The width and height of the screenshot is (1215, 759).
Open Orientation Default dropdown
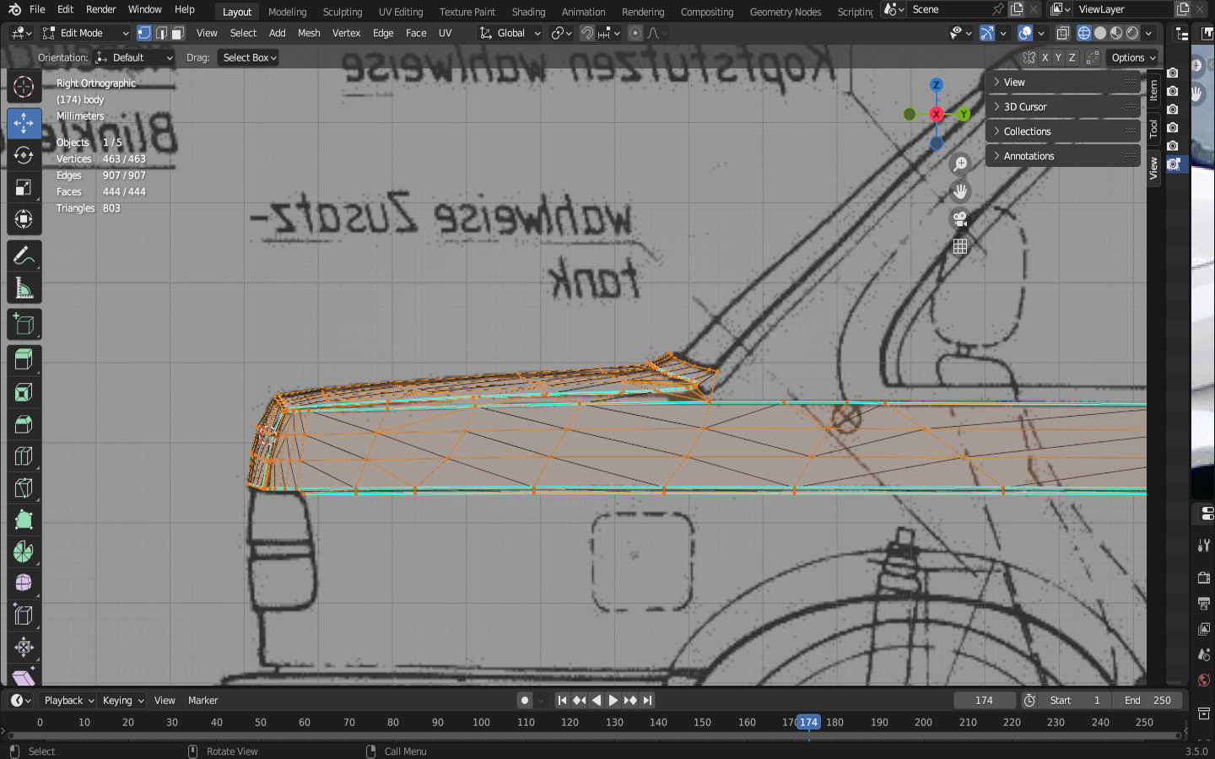coord(134,57)
